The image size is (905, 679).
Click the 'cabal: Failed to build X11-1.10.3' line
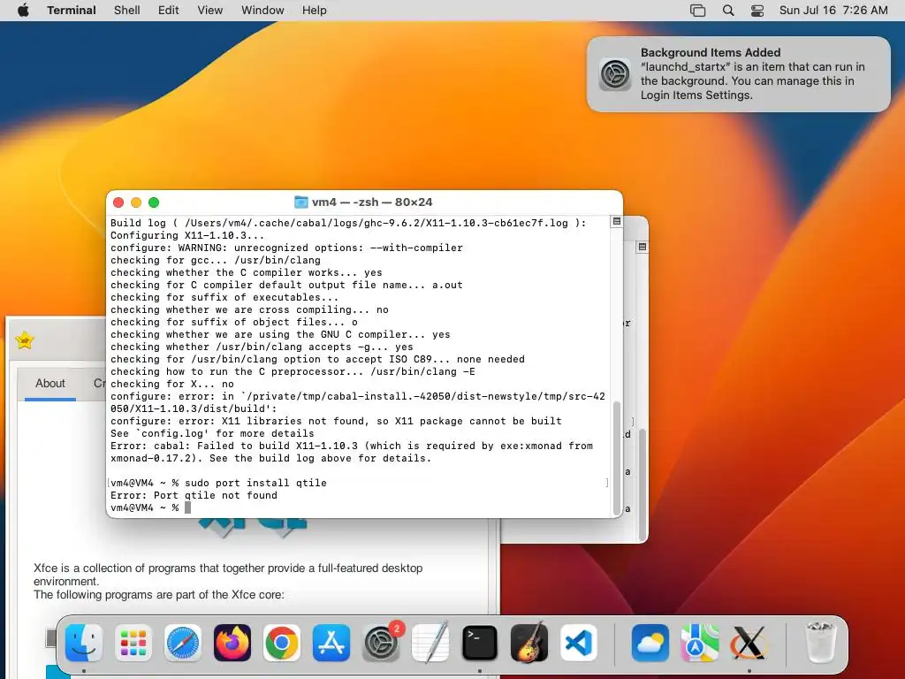coord(352,452)
